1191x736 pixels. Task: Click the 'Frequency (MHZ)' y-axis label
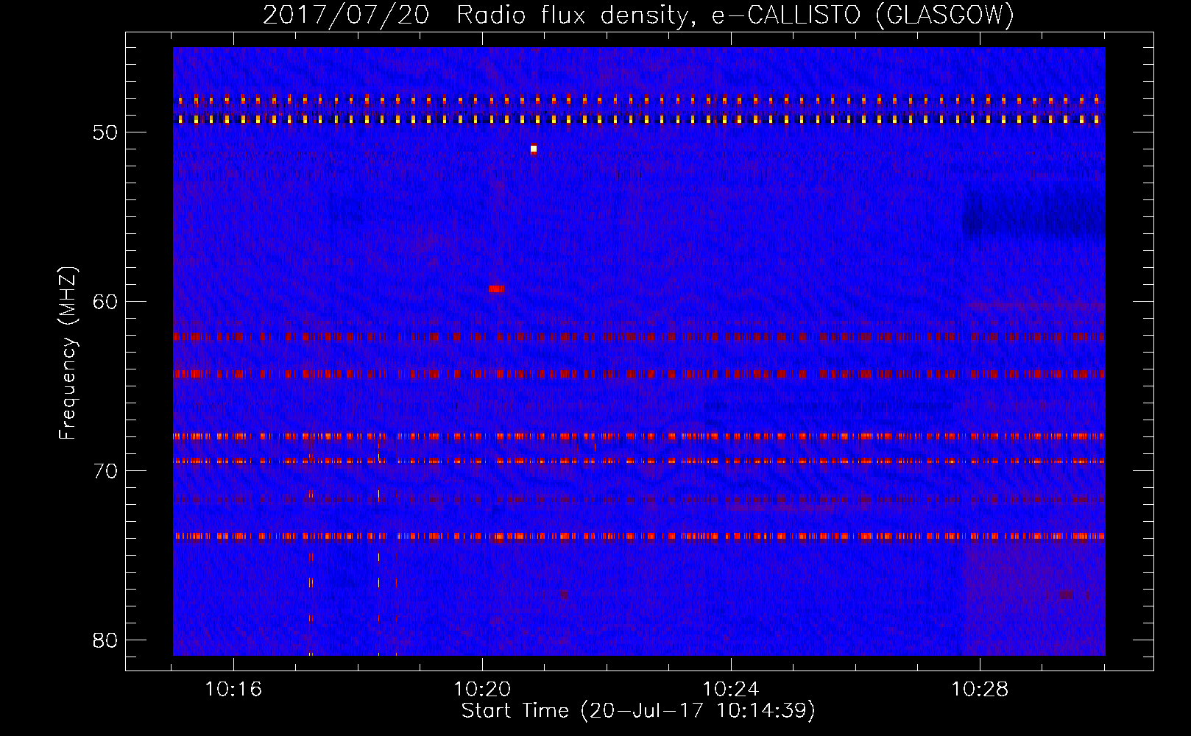[68, 353]
